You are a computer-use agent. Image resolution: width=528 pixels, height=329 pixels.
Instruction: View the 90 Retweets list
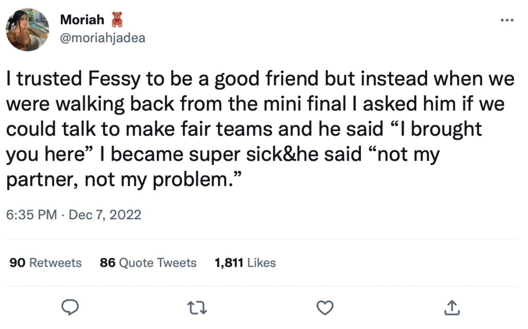click(45, 263)
